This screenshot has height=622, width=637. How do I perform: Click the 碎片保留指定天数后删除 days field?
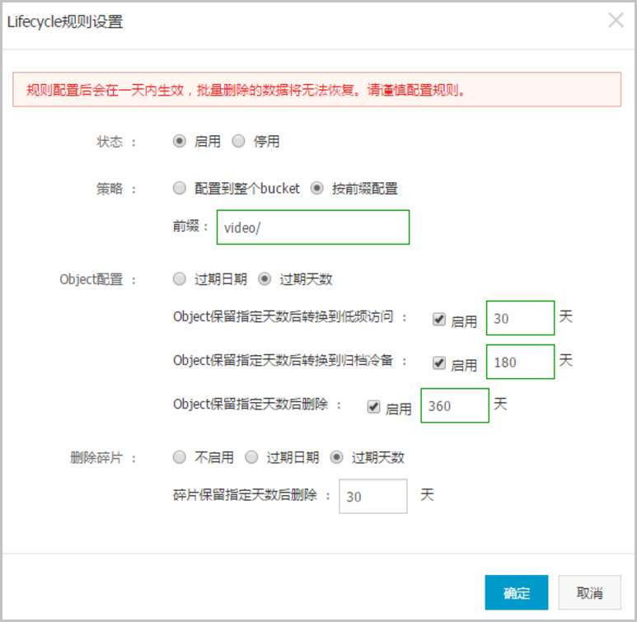tap(373, 496)
